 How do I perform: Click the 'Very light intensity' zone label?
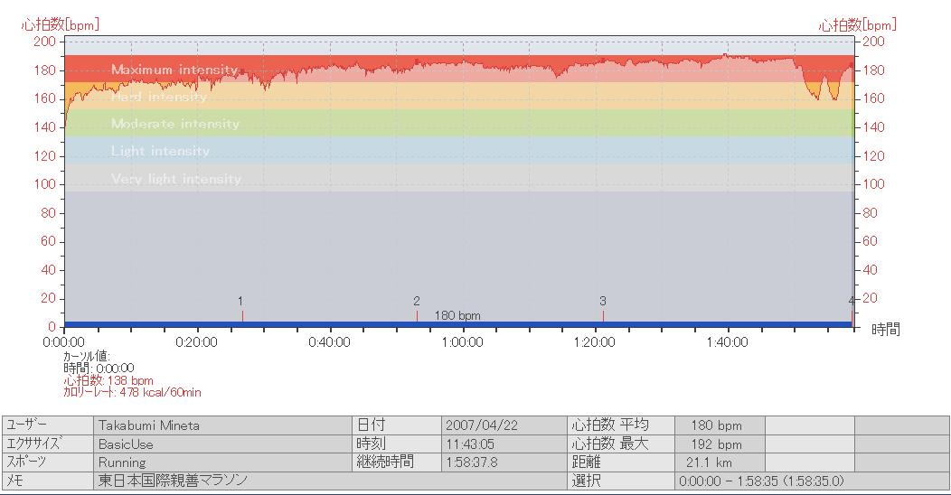tap(176, 179)
